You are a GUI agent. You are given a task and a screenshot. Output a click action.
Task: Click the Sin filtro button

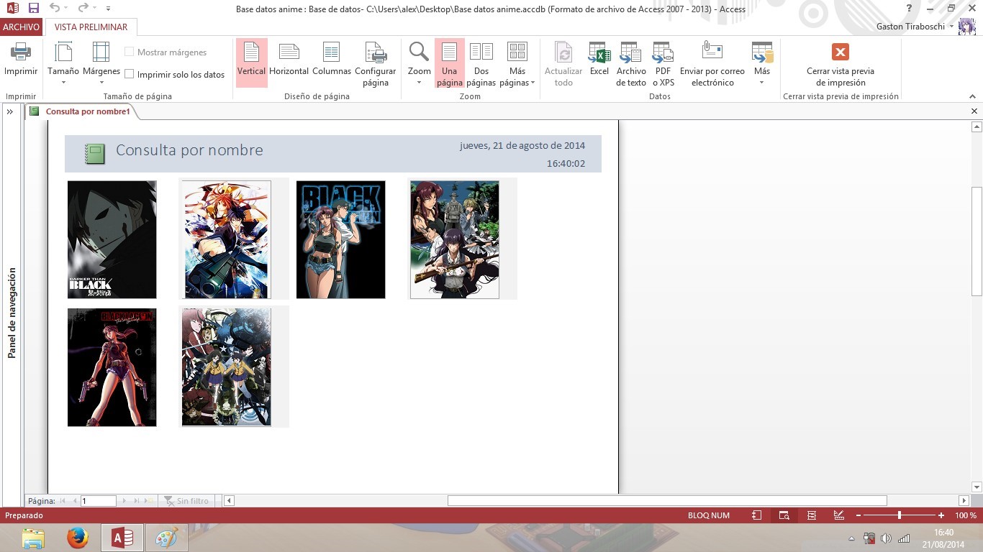(x=186, y=501)
